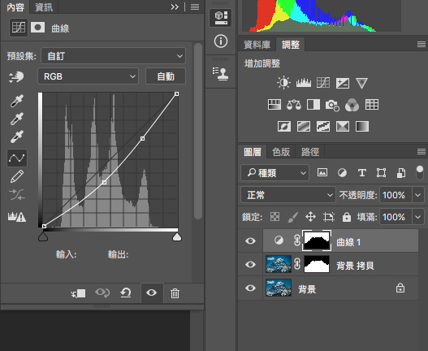Image resolution: width=428 pixels, height=351 pixels.
Task: Switch to the 色版 tab
Action: pyautogui.click(x=281, y=152)
